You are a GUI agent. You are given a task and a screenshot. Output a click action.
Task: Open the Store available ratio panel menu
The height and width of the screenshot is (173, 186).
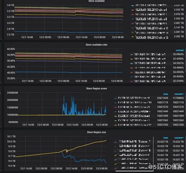click(x=96, y=45)
